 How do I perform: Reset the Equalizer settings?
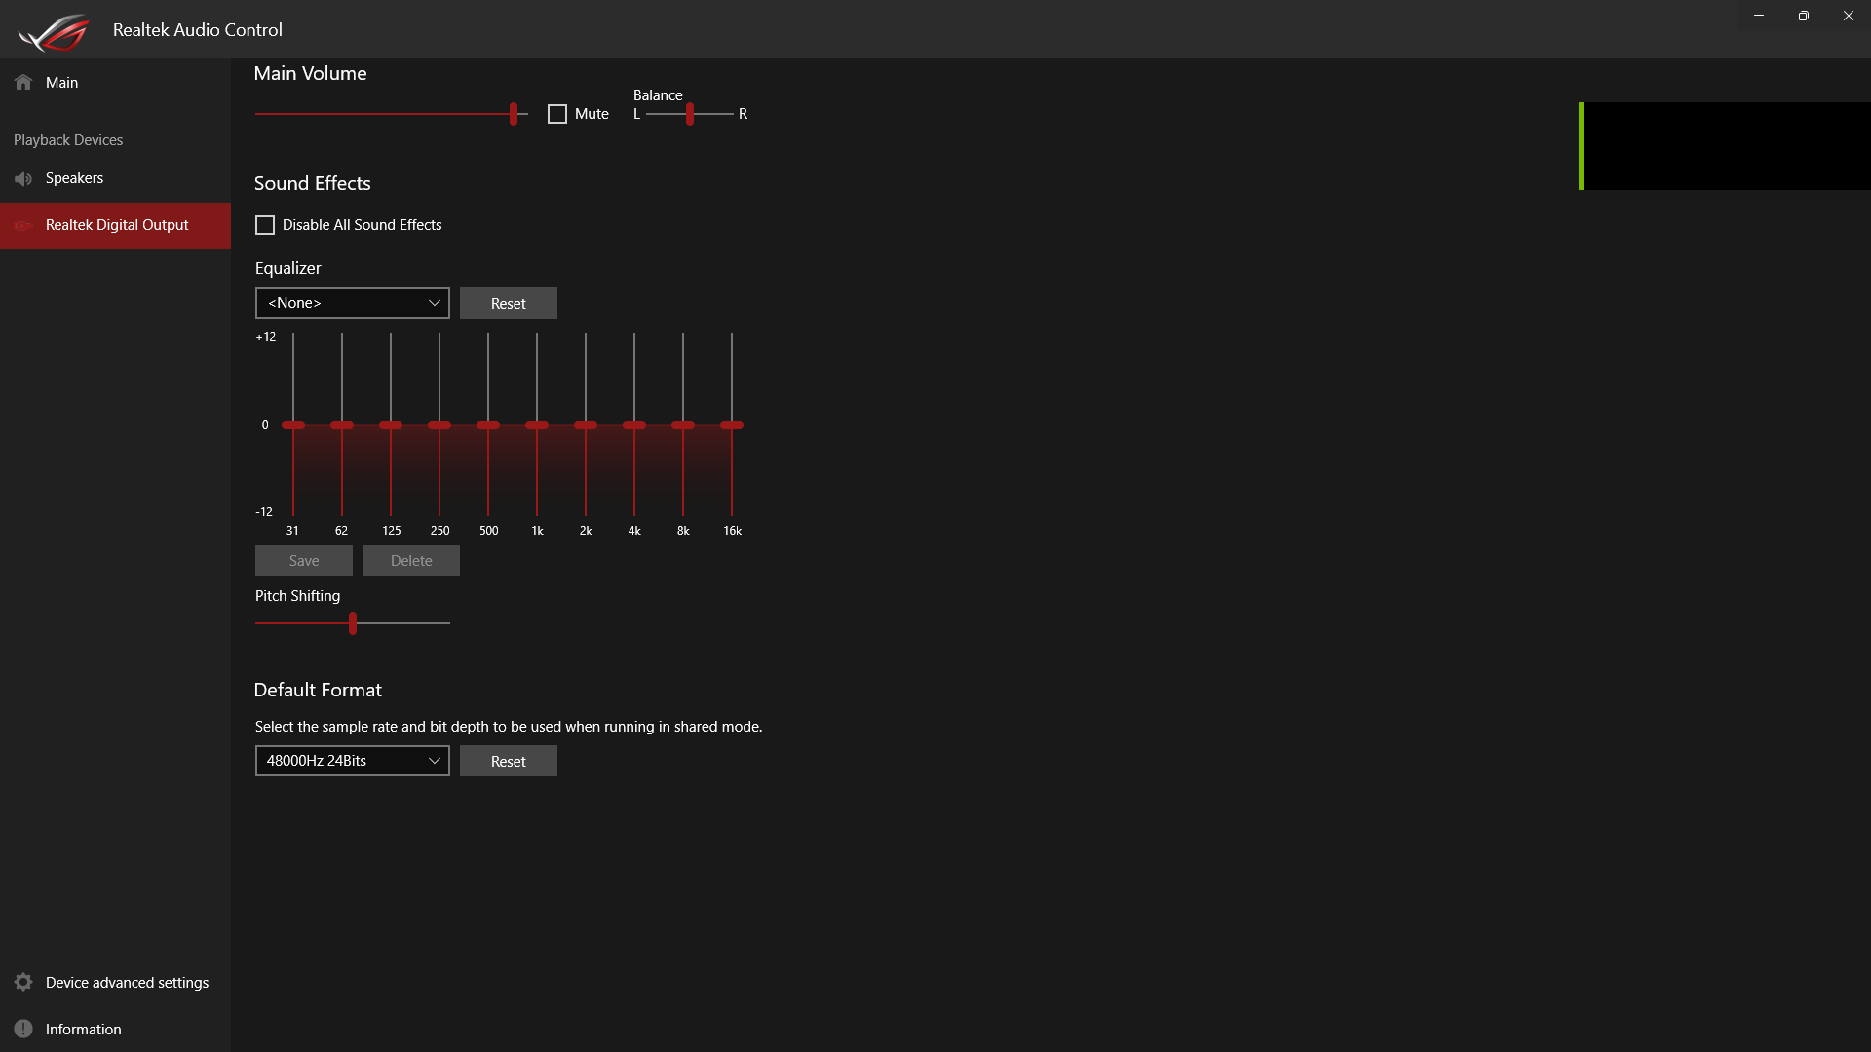[x=509, y=303]
